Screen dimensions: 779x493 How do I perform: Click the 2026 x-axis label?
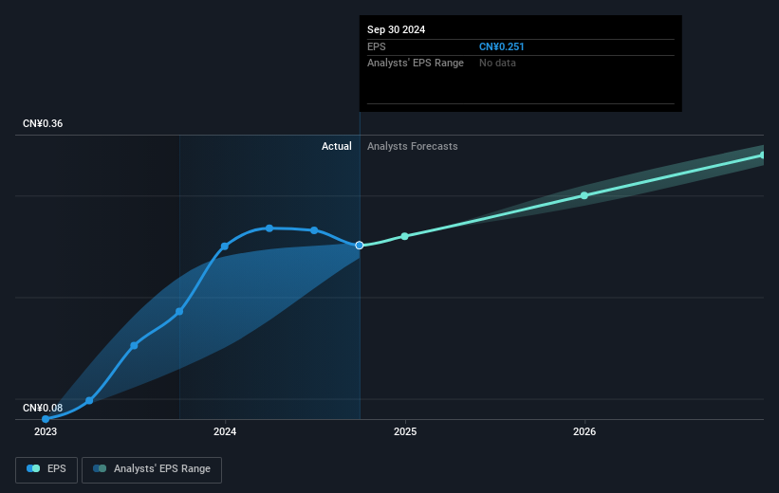point(584,432)
